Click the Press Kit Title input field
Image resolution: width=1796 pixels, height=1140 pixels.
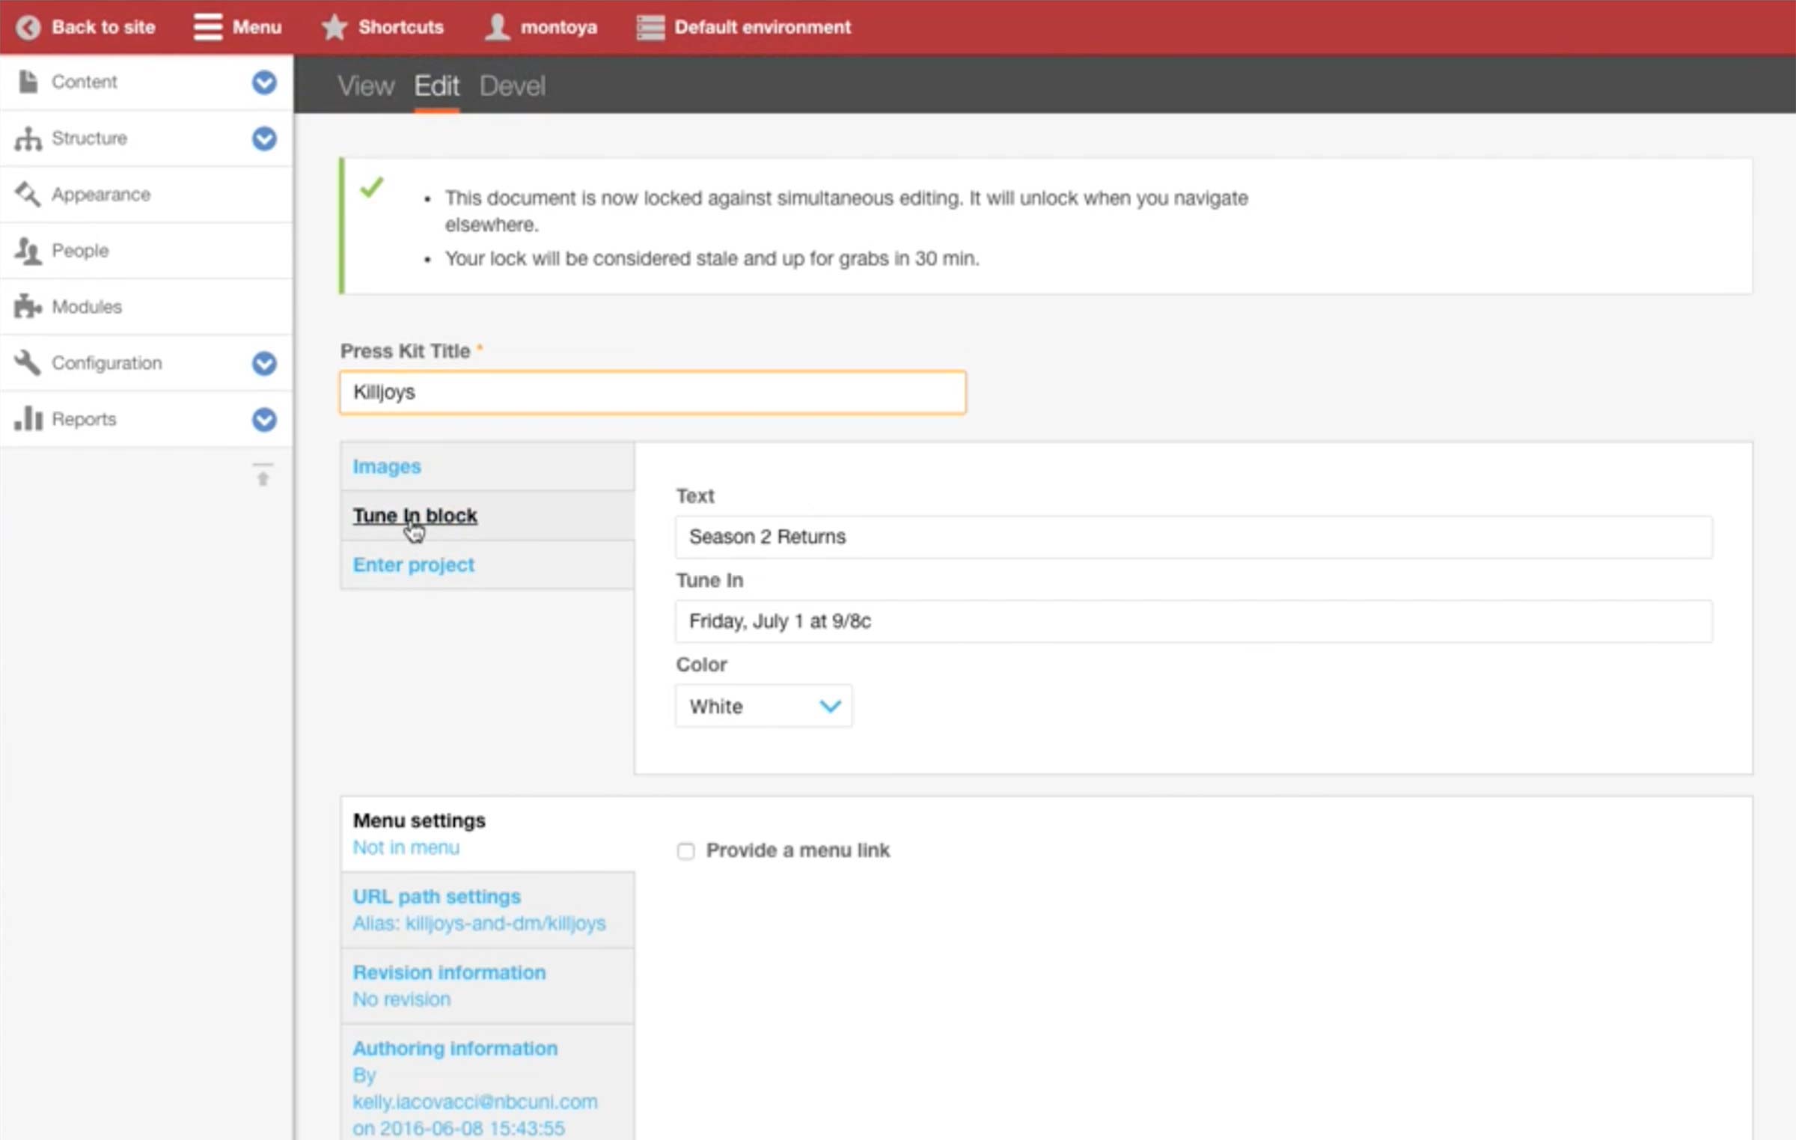tap(652, 392)
